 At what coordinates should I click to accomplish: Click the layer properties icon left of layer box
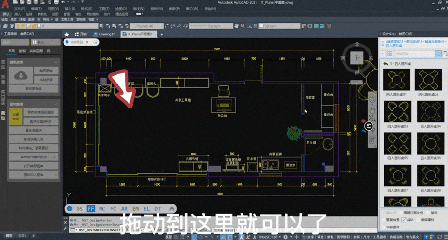5,26
